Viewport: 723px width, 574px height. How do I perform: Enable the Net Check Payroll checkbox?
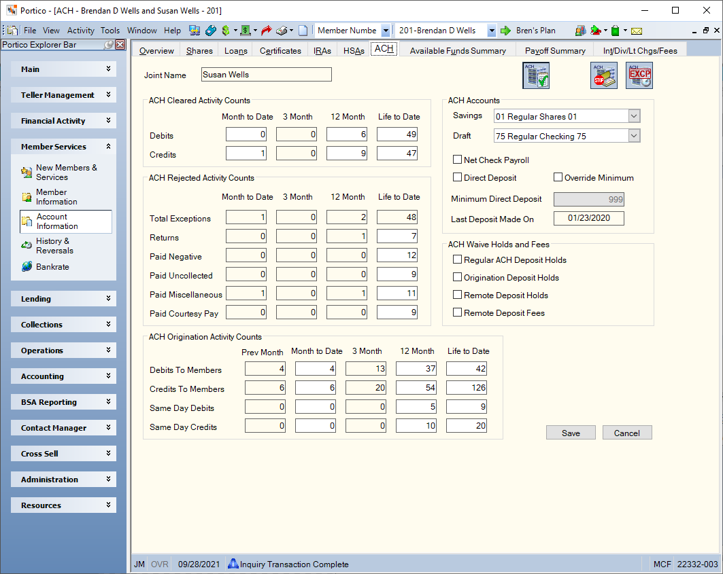tap(458, 160)
